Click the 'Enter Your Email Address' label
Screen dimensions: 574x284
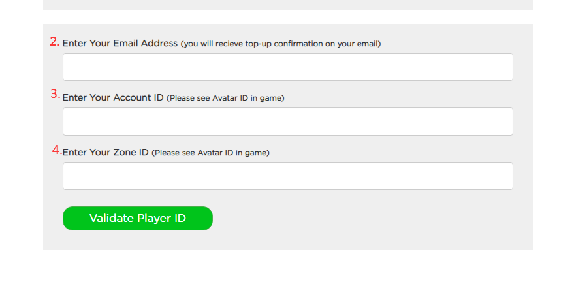tap(120, 44)
